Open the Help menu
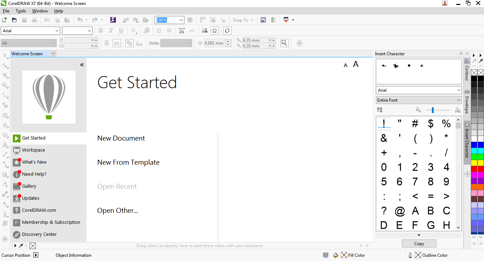The image size is (484, 261). [x=59, y=11]
